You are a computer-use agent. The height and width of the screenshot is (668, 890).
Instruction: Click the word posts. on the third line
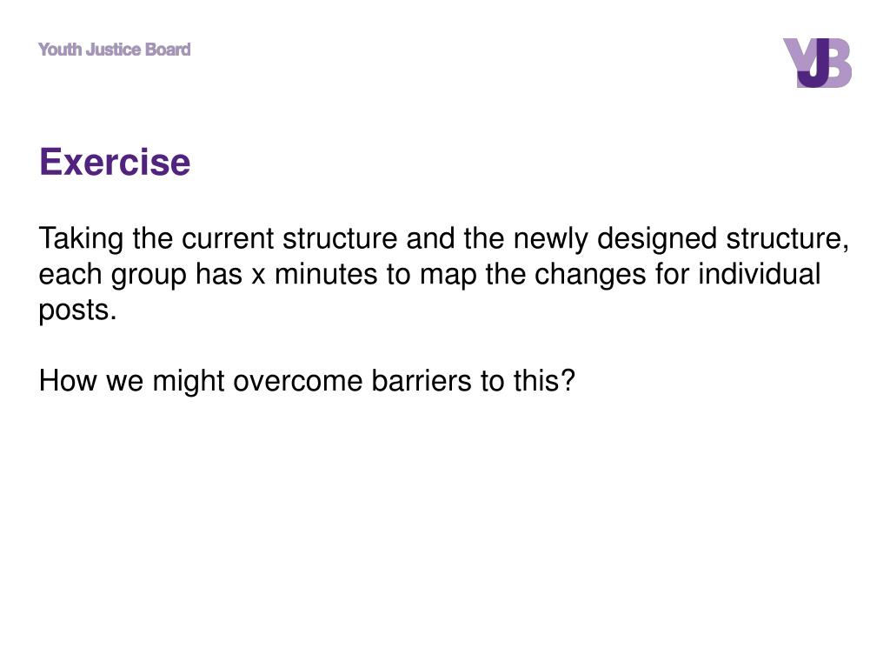coord(77,311)
